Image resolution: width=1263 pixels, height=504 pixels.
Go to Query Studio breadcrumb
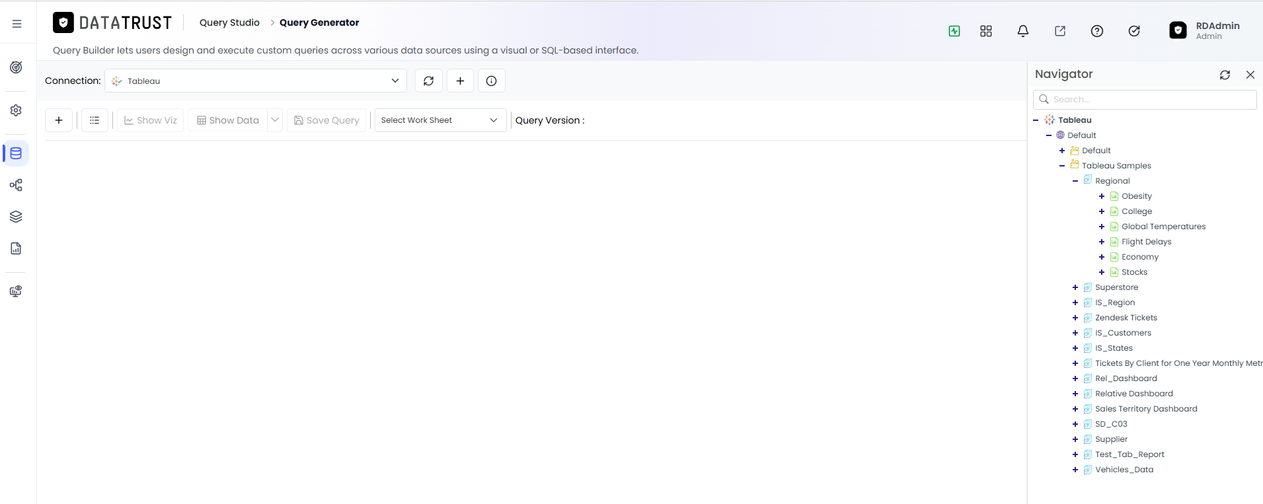pos(229,22)
